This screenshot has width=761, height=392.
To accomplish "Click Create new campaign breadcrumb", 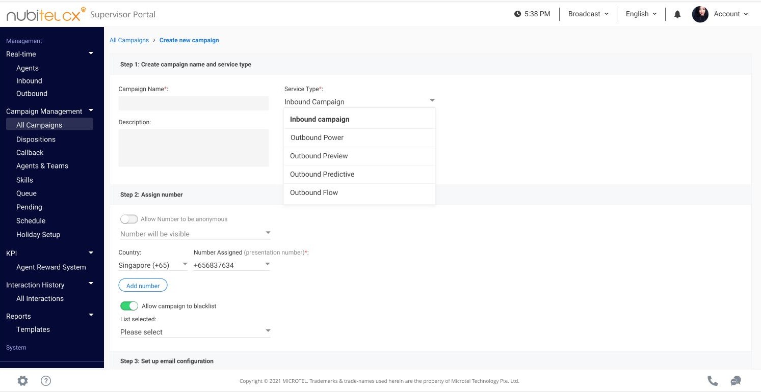I will [x=189, y=40].
